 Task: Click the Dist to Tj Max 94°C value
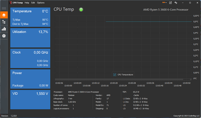coord(45,24)
